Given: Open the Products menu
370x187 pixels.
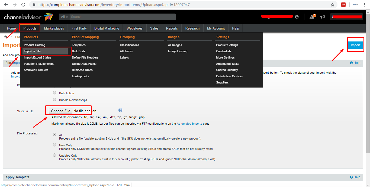Looking at the screenshot, I should 30,28.
